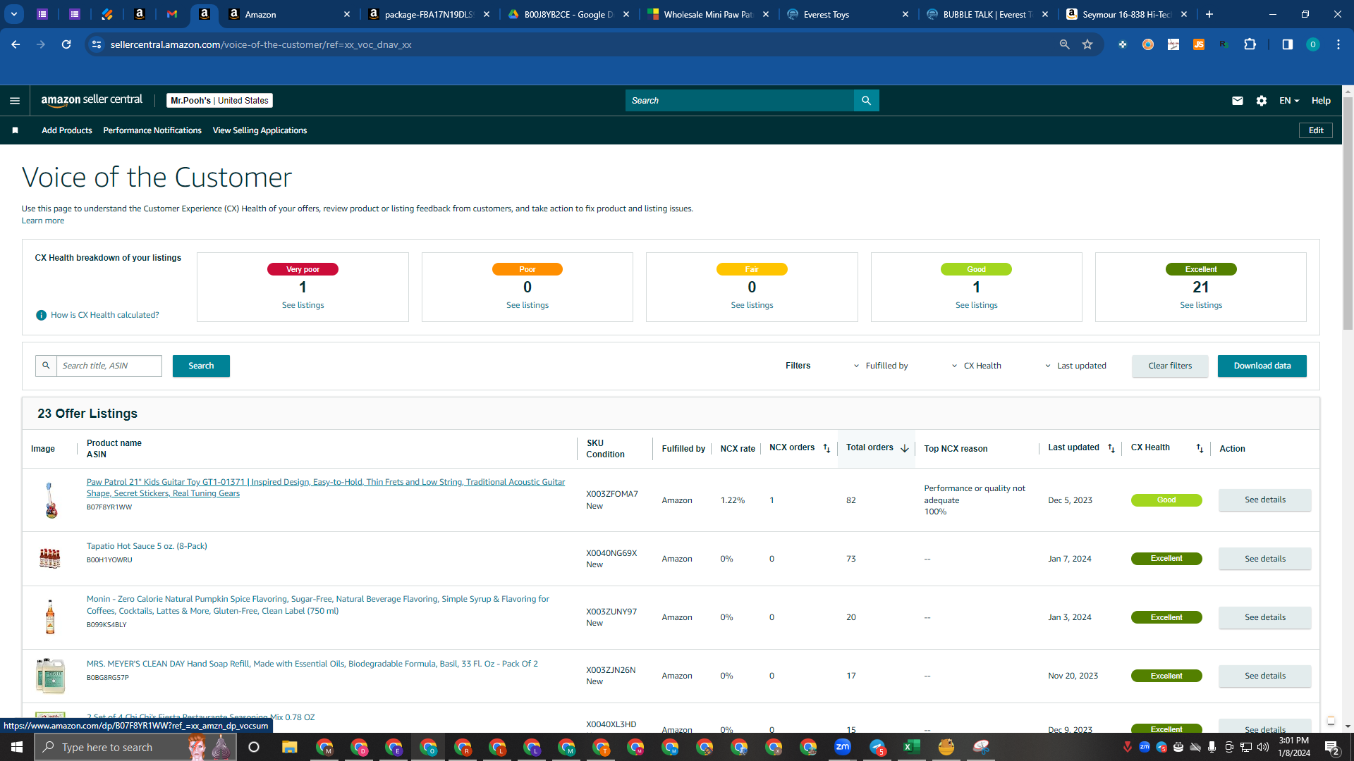Click the Clear filters button
Image resolution: width=1354 pixels, height=761 pixels.
[x=1170, y=366]
